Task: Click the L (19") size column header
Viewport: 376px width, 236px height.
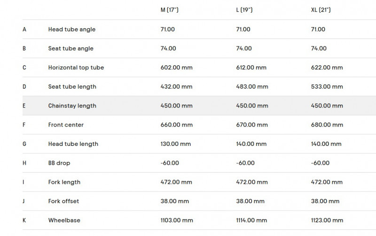Action: tap(244, 10)
